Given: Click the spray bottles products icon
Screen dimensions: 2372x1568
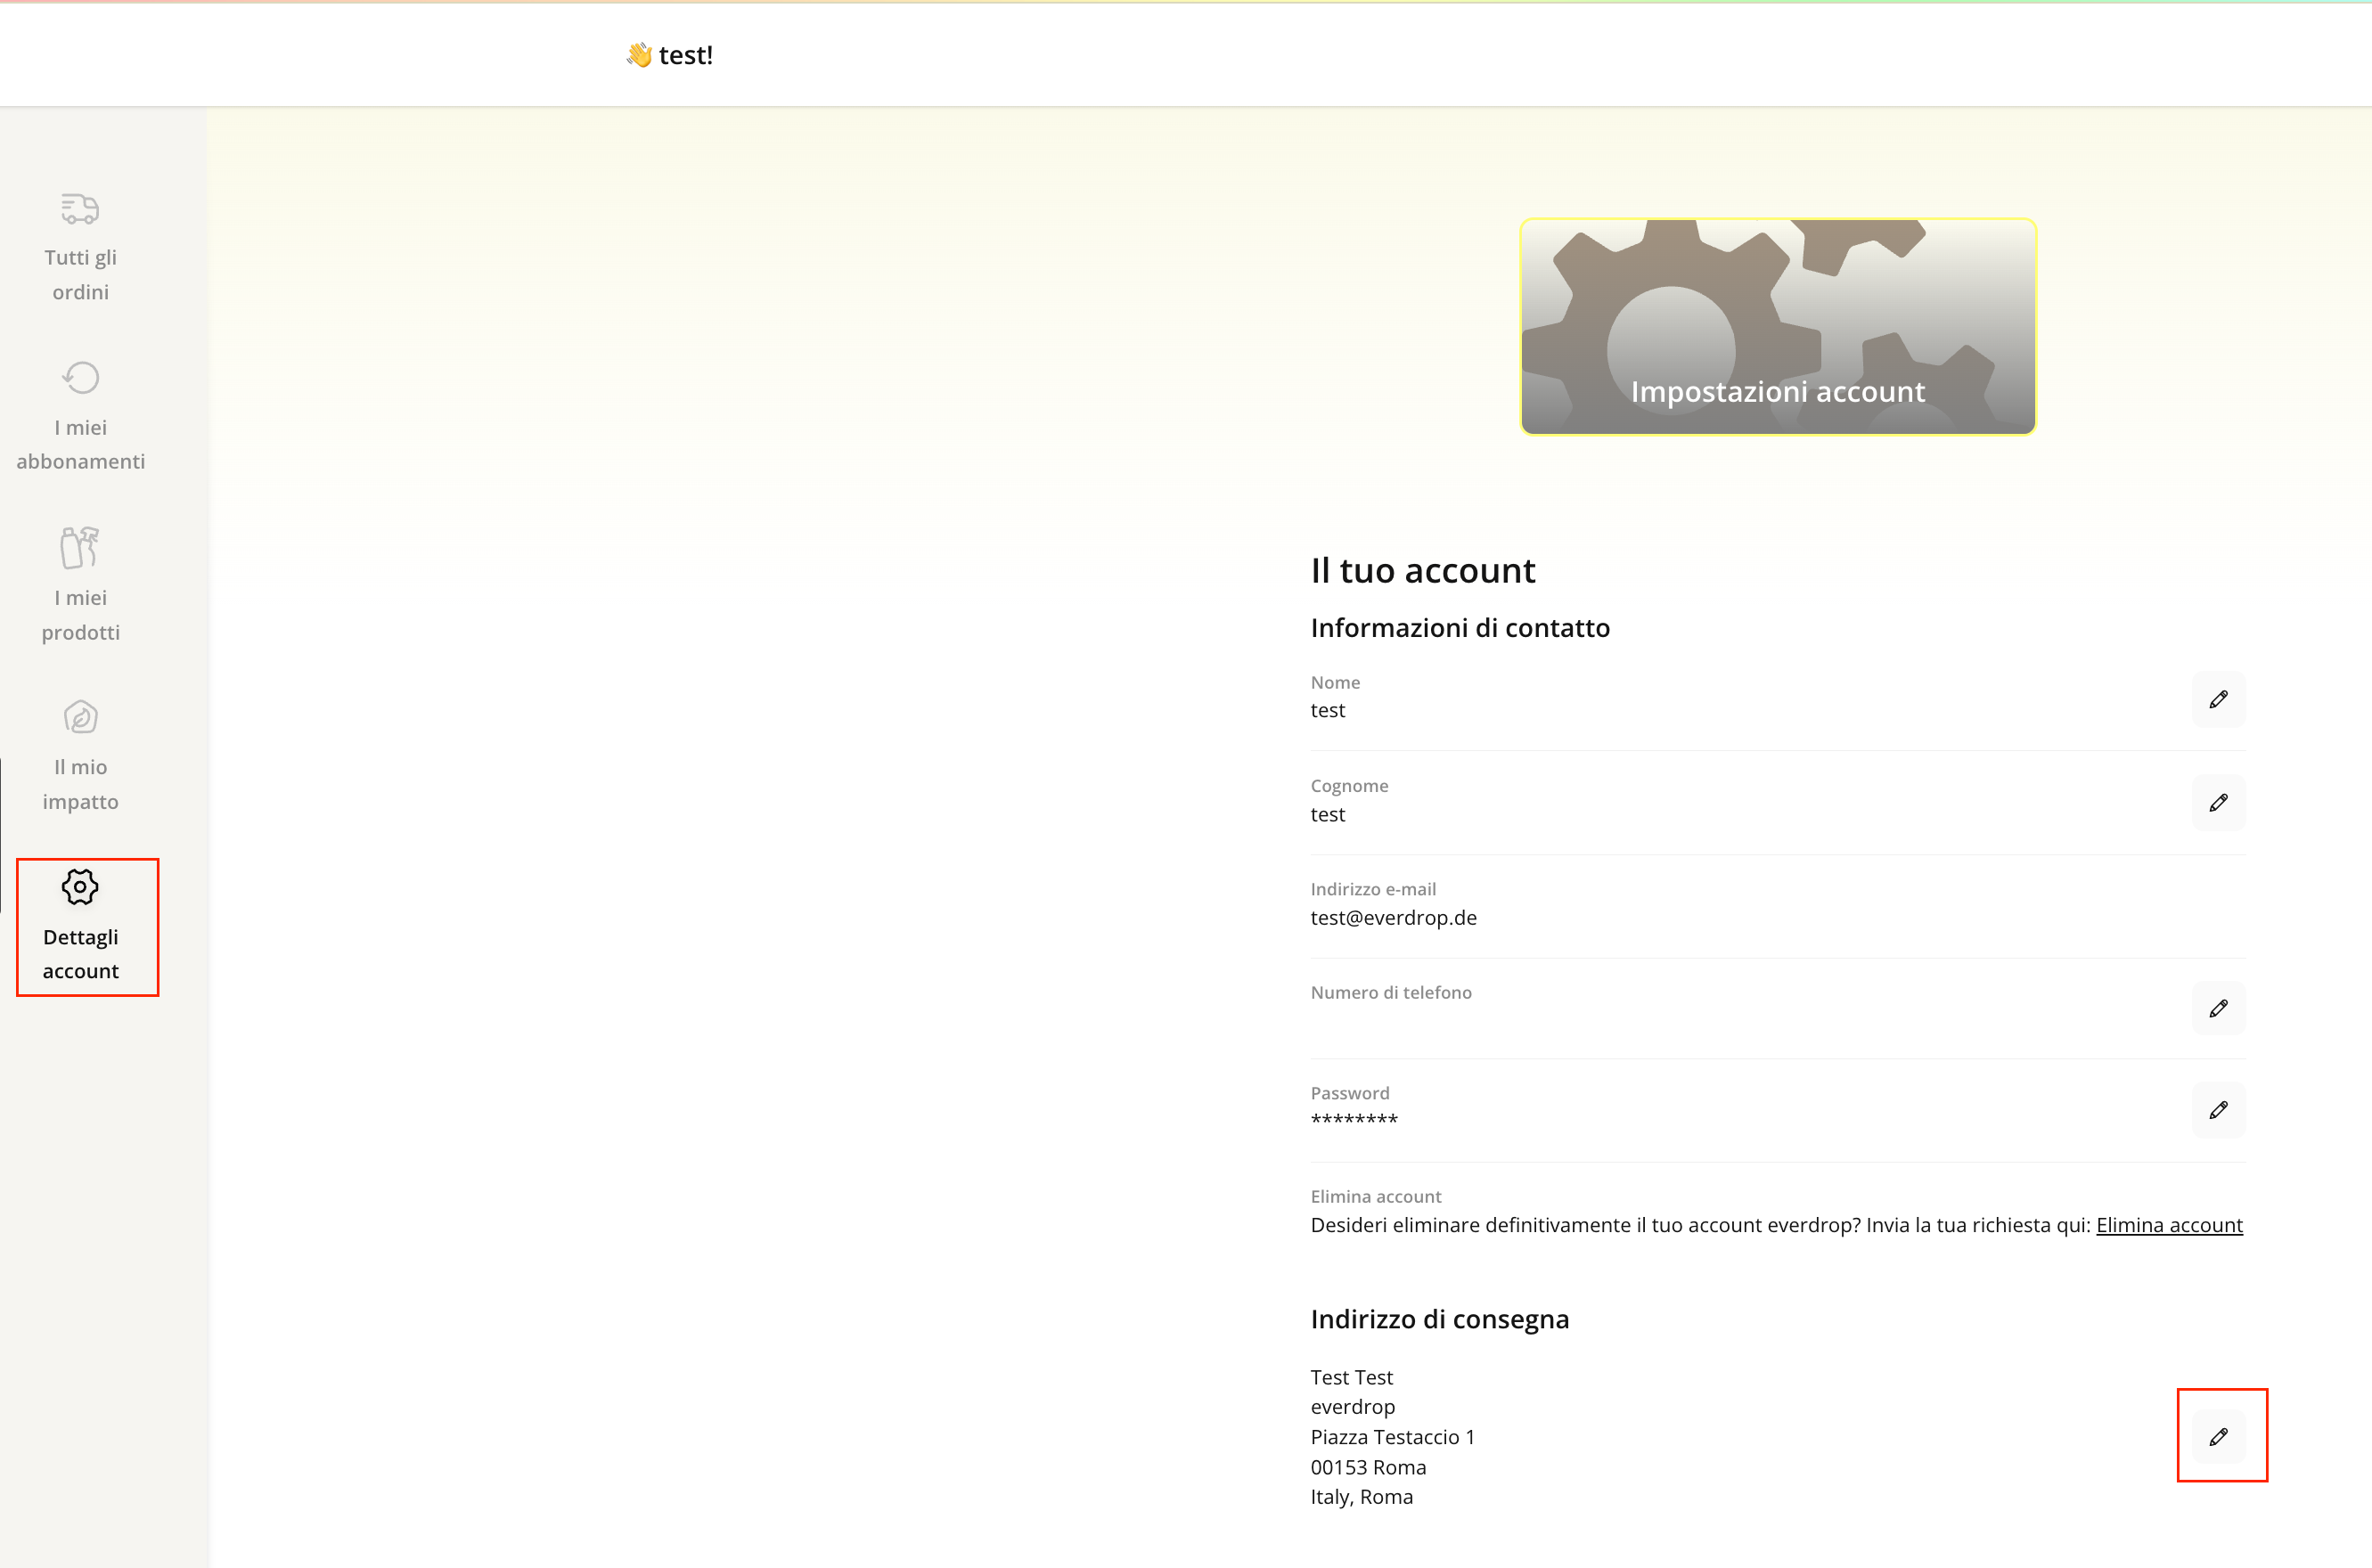Looking at the screenshot, I should [80, 547].
